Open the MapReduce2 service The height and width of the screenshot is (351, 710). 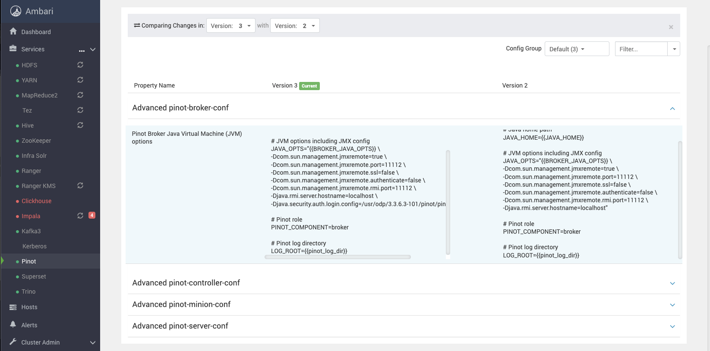pos(40,95)
